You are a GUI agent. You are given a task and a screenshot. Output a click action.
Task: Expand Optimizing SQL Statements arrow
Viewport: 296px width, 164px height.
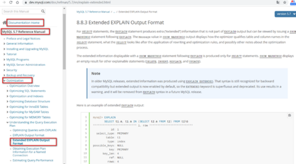pyautogui.click(x=8, y=91)
